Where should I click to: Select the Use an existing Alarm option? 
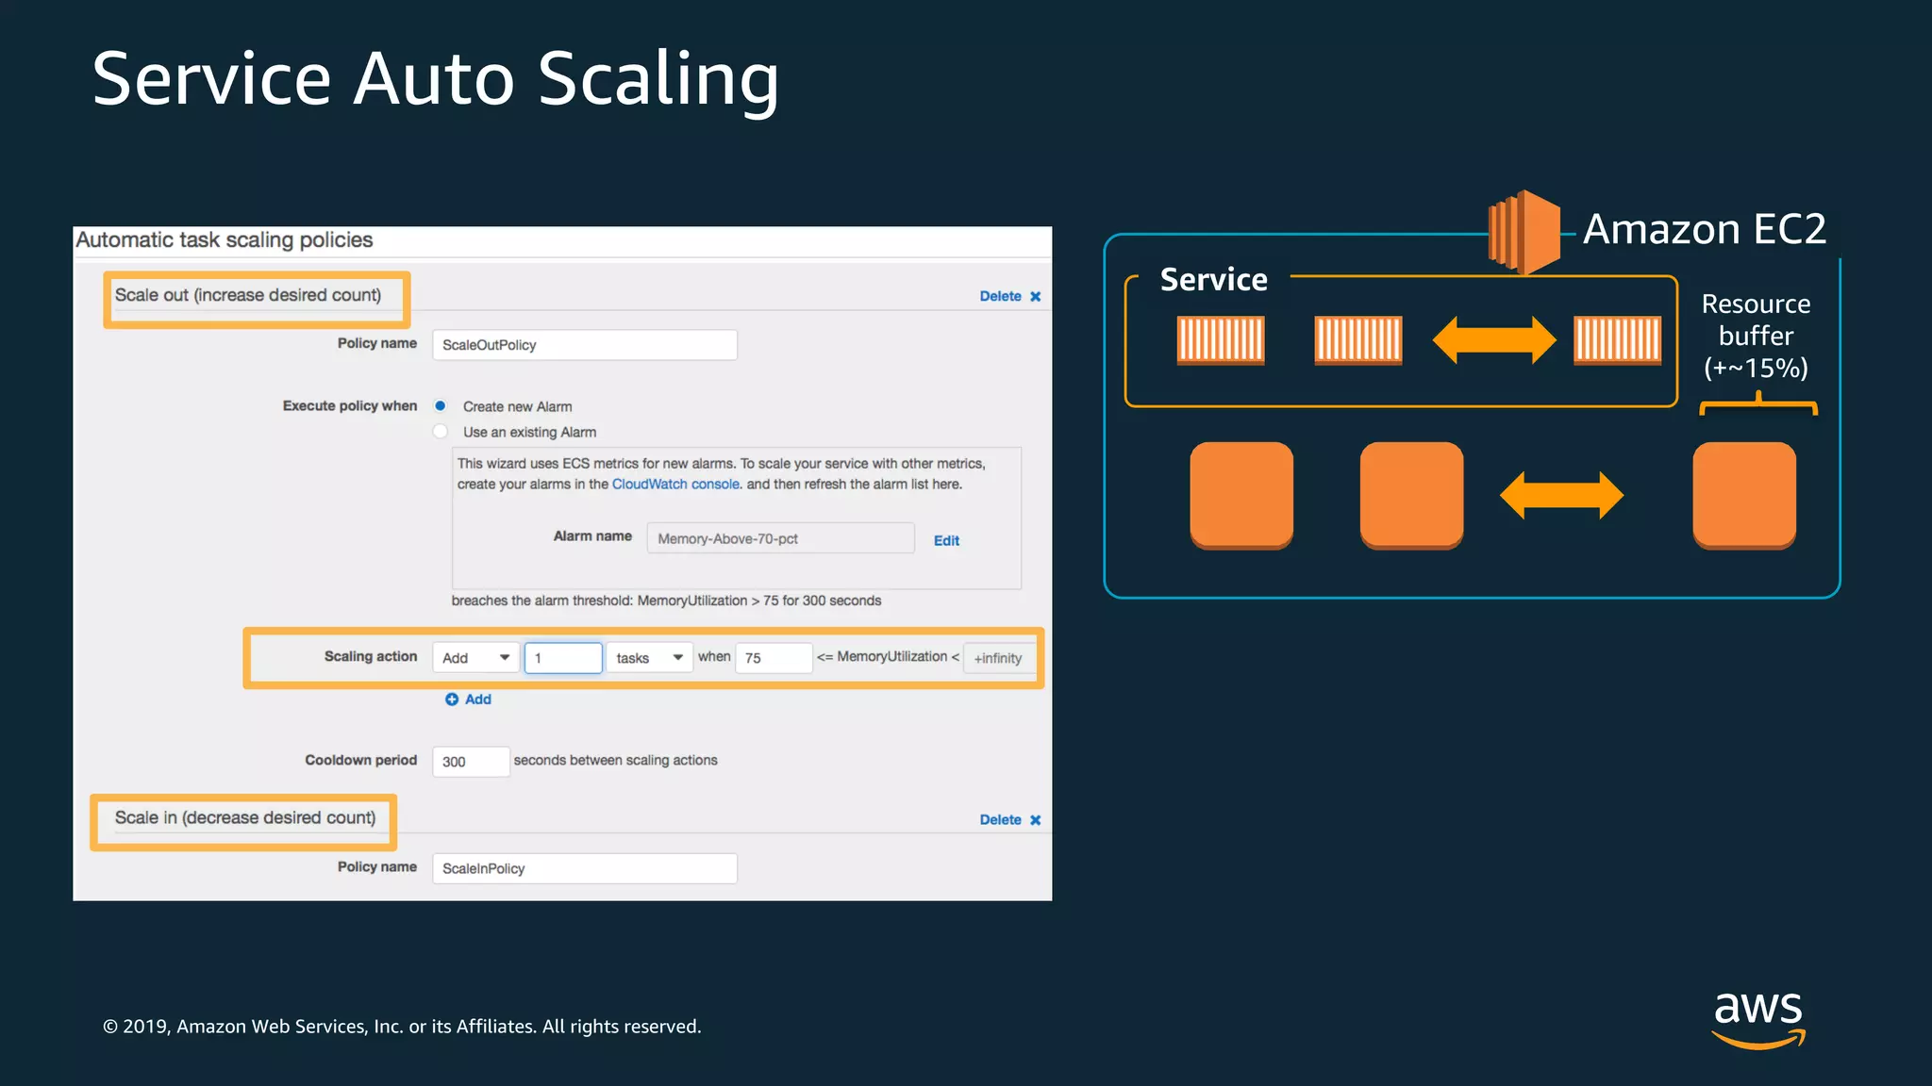click(441, 432)
